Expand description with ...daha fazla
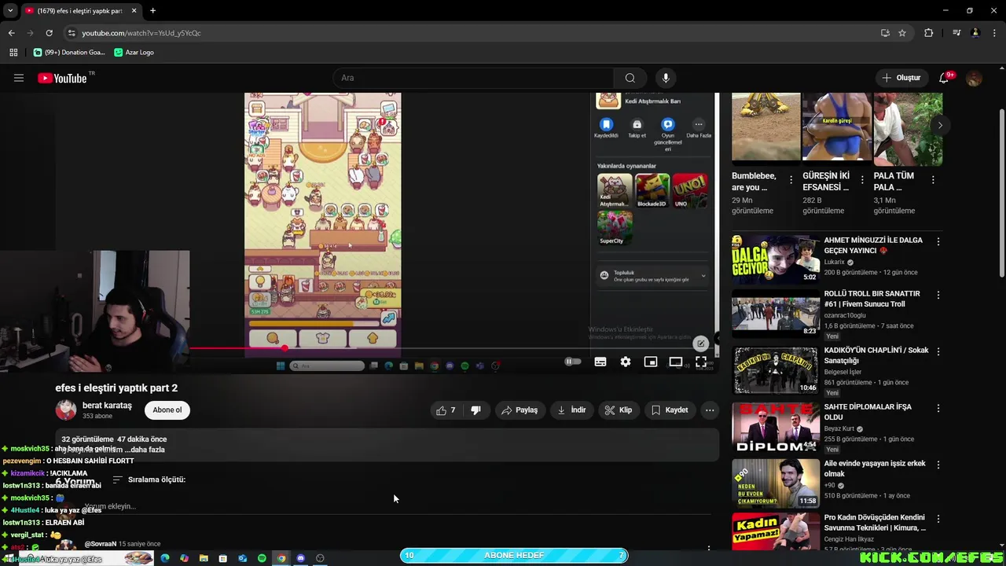This screenshot has height=566, width=1006. coord(146,450)
